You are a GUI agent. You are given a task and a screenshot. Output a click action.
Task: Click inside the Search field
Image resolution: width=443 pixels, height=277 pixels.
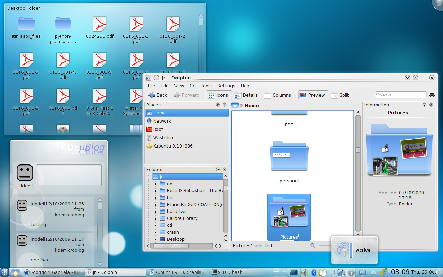coord(400,94)
